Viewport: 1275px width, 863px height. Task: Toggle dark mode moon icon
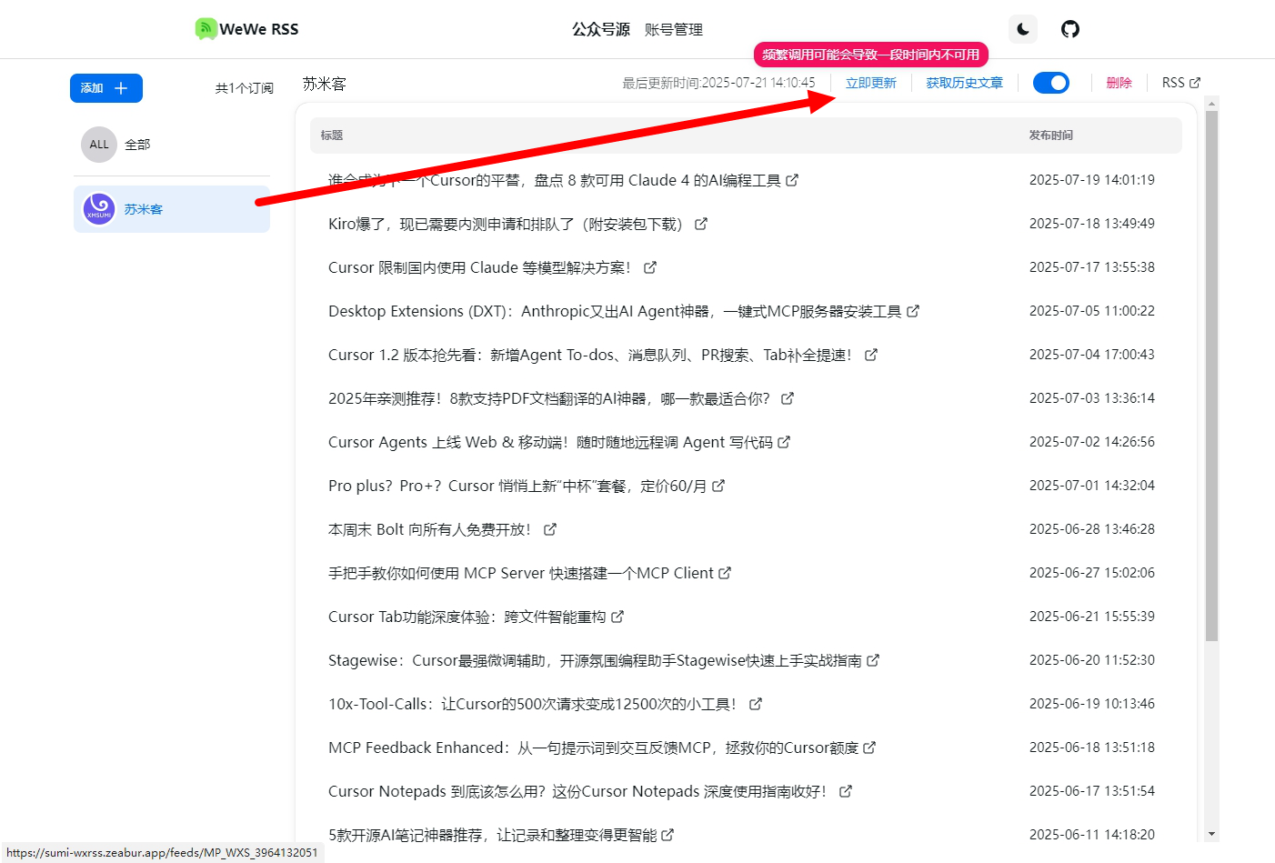click(1023, 29)
